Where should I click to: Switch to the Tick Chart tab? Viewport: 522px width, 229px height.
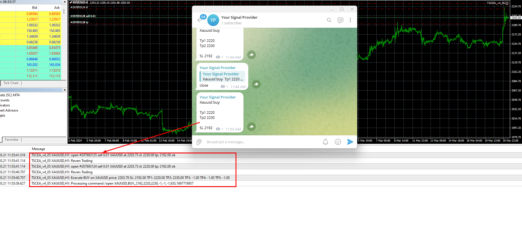coord(11,83)
